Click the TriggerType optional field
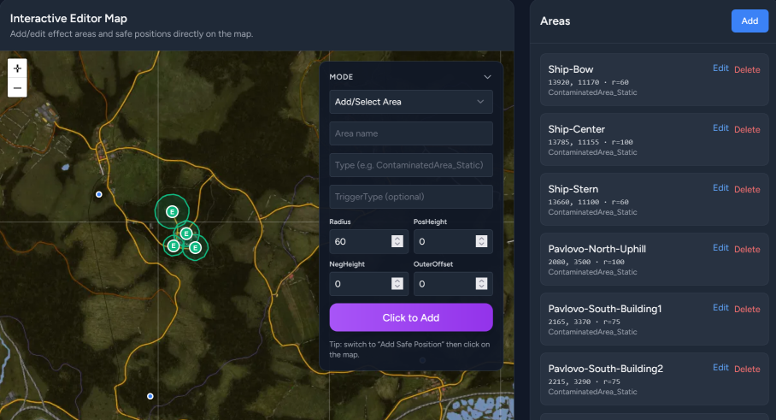Screen dimensions: 776x420 click(411, 197)
